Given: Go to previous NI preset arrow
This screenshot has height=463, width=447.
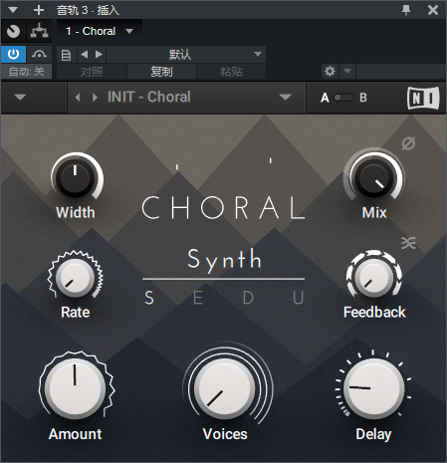Looking at the screenshot, I should [78, 98].
